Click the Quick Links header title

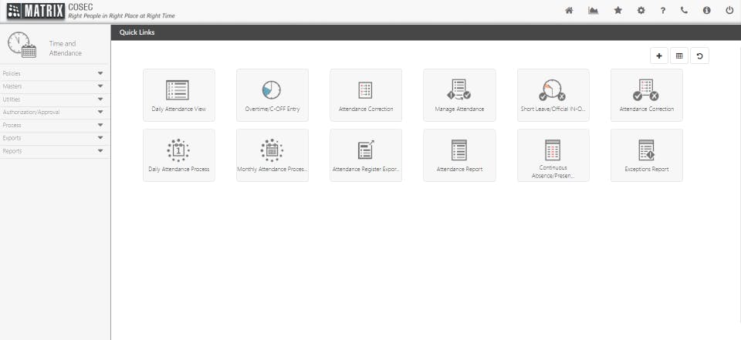(137, 32)
